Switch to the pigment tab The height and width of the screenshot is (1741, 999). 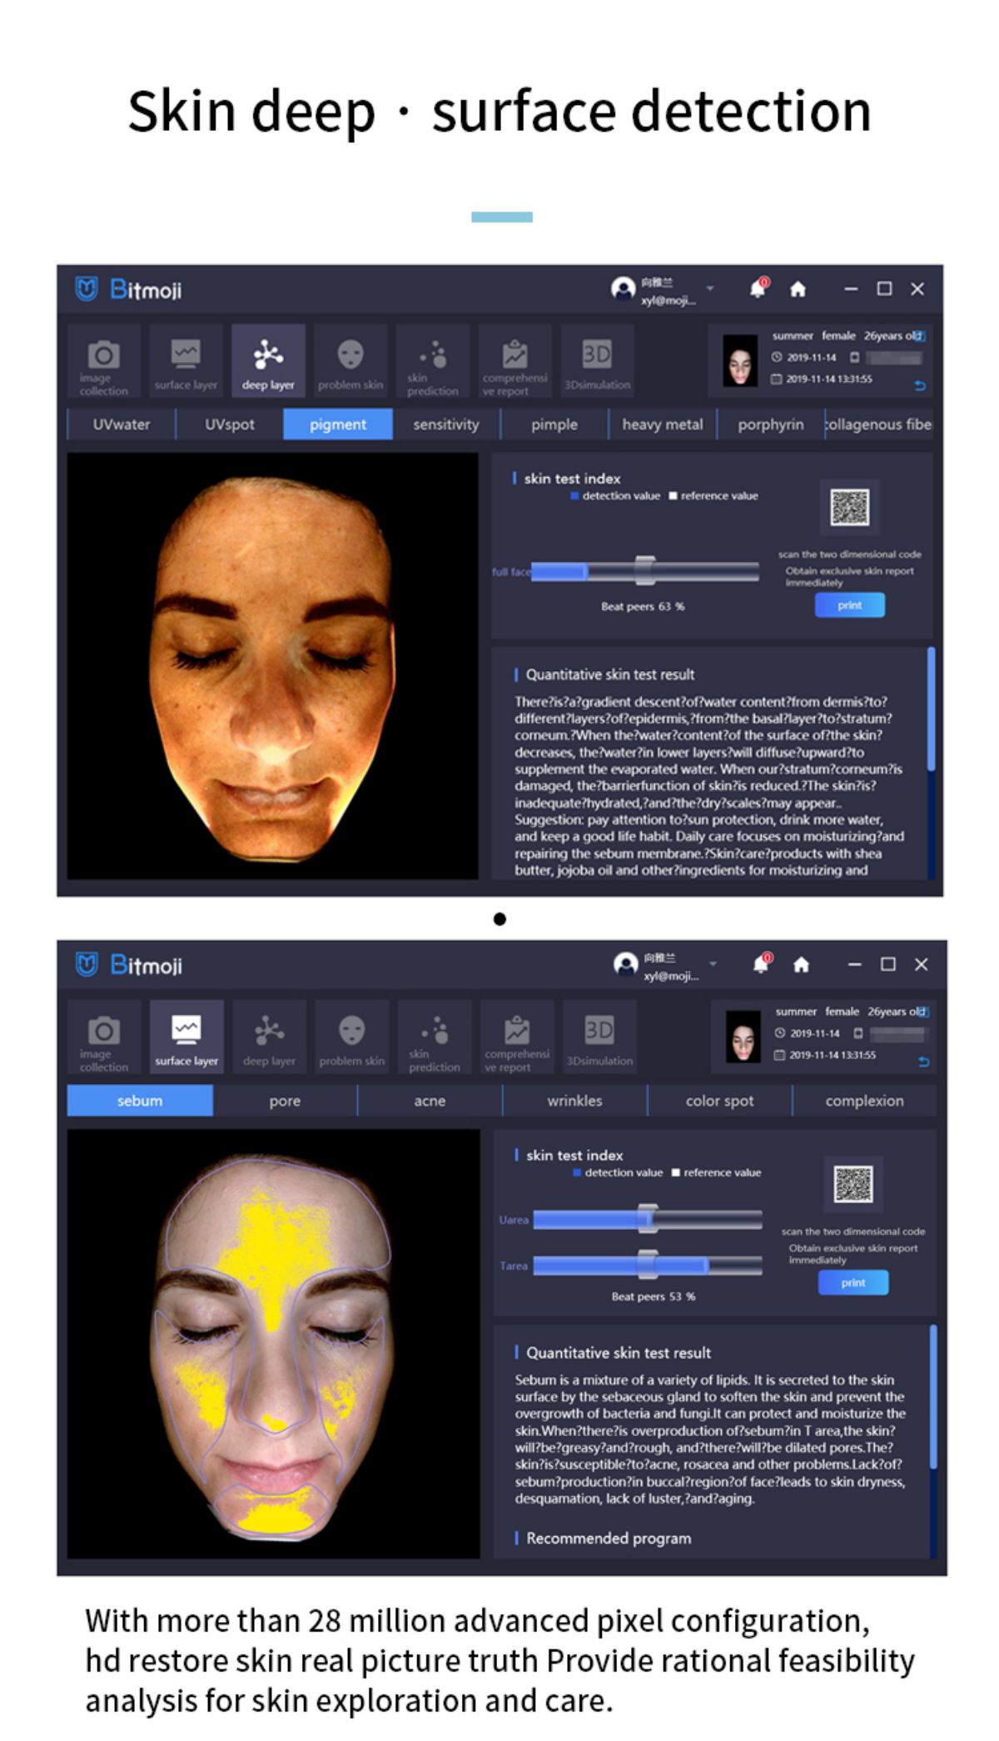coord(338,424)
